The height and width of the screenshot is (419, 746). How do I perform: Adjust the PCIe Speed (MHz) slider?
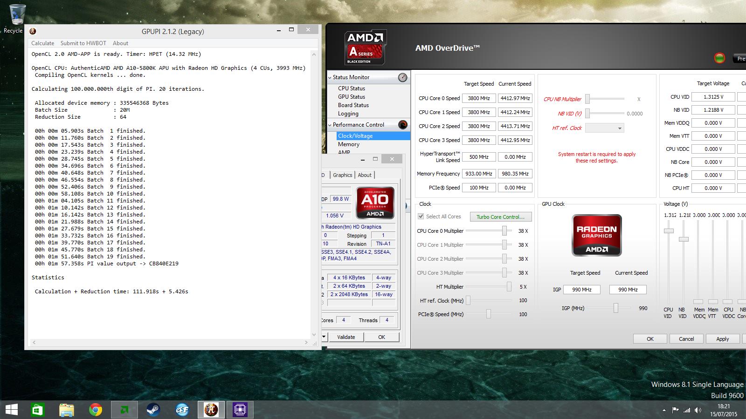click(488, 314)
